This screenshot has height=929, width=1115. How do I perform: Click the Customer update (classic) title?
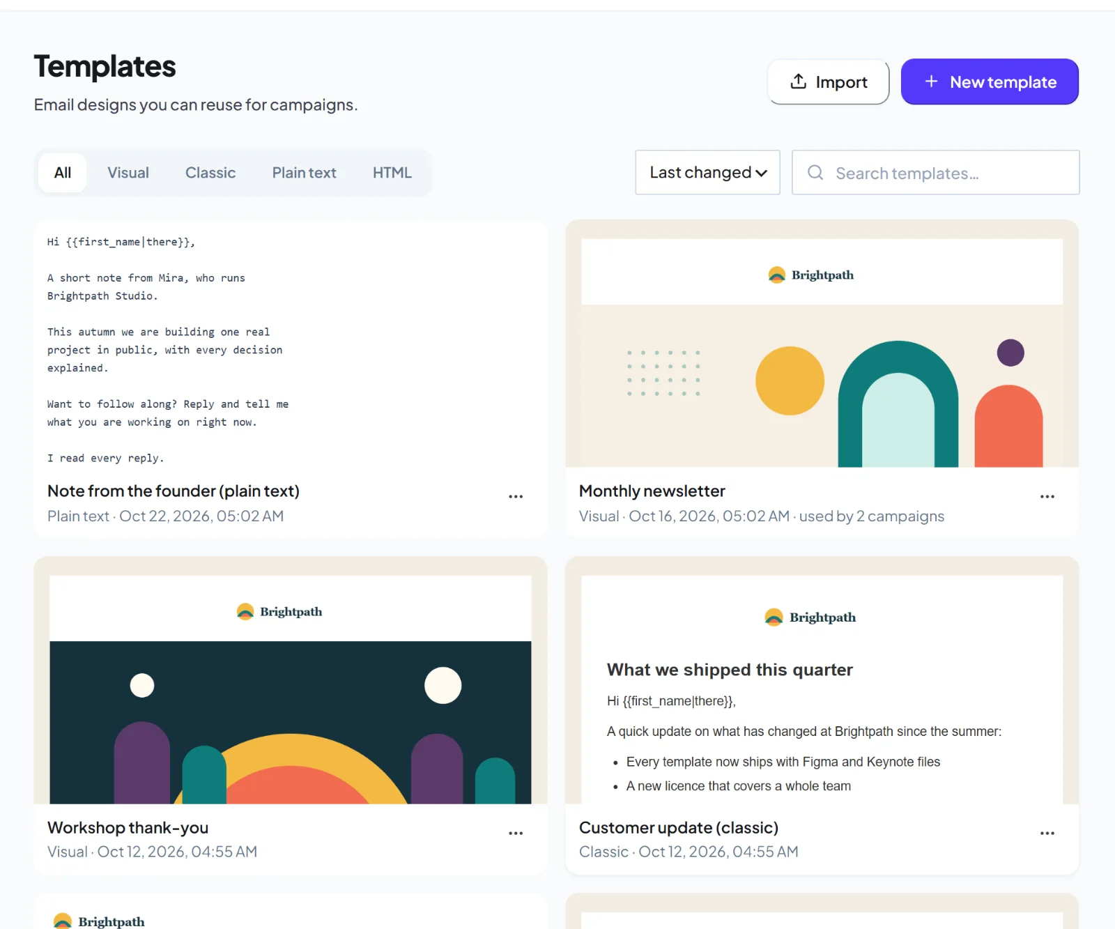(x=679, y=828)
